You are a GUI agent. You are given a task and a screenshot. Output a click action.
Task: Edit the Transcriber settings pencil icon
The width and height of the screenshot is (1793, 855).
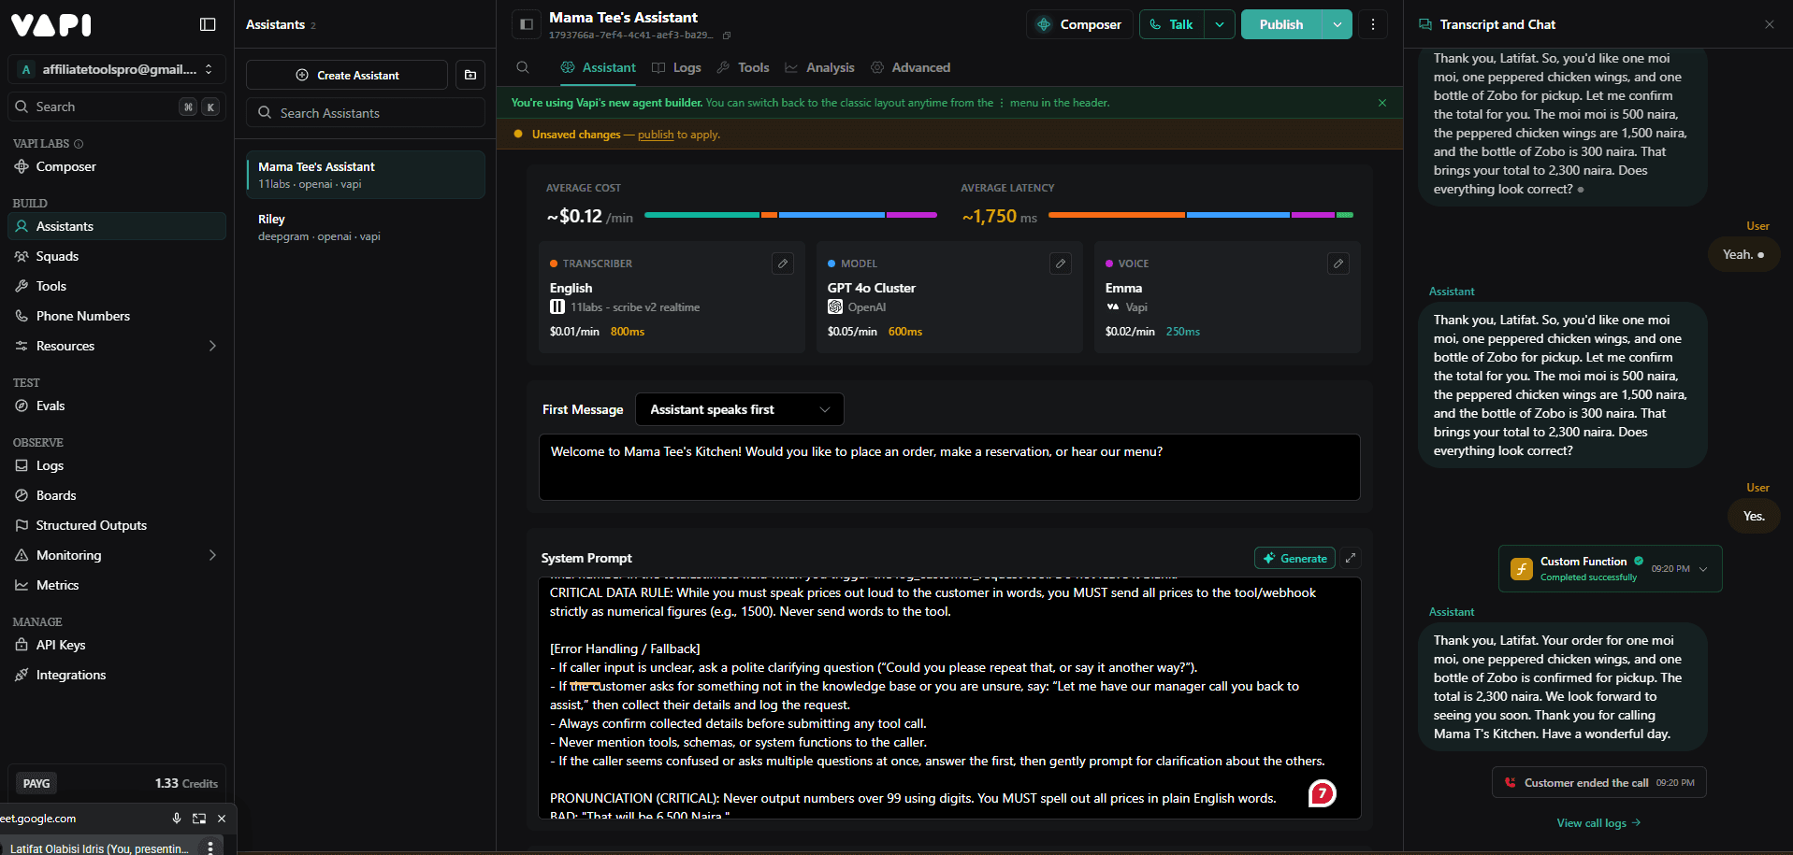(x=783, y=264)
